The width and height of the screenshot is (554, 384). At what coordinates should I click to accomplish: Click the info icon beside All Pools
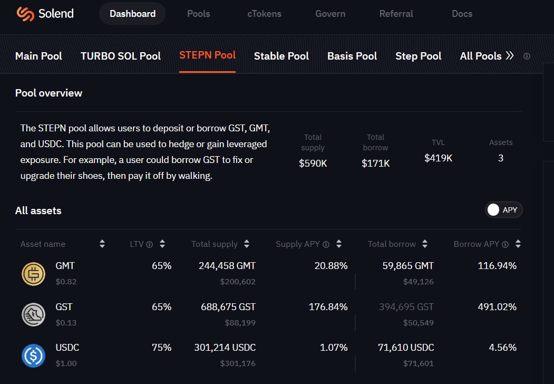[527, 56]
